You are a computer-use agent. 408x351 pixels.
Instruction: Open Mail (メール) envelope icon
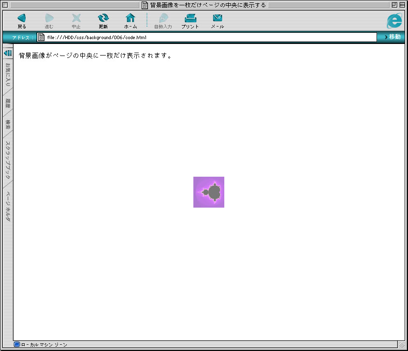(218, 19)
